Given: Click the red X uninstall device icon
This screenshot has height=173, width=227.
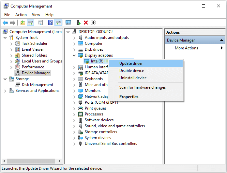Looking at the screenshot, I should click(x=86, y=23).
